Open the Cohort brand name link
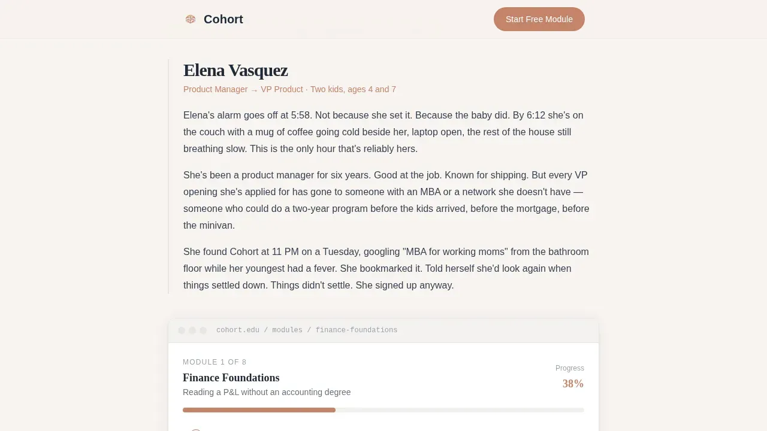767x431 pixels. click(223, 19)
